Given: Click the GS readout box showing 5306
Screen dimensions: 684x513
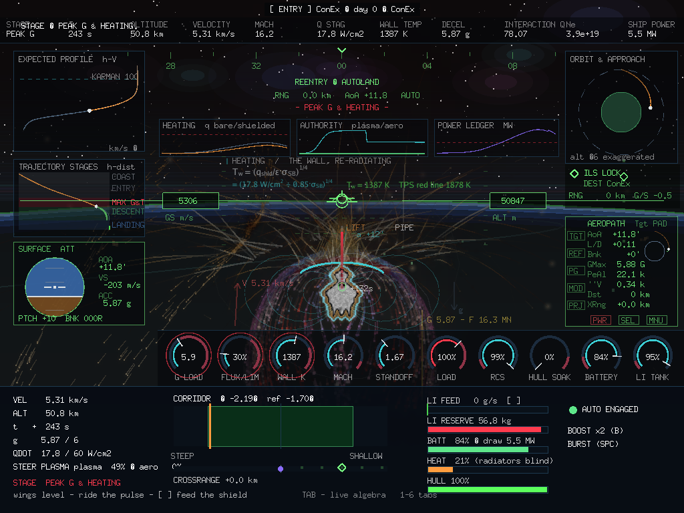Looking at the screenshot, I should coord(190,200).
